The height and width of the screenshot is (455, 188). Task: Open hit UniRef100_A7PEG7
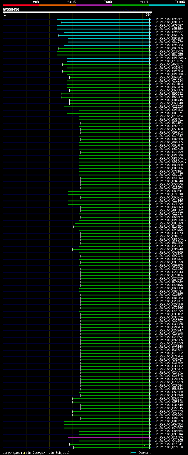[169, 26]
